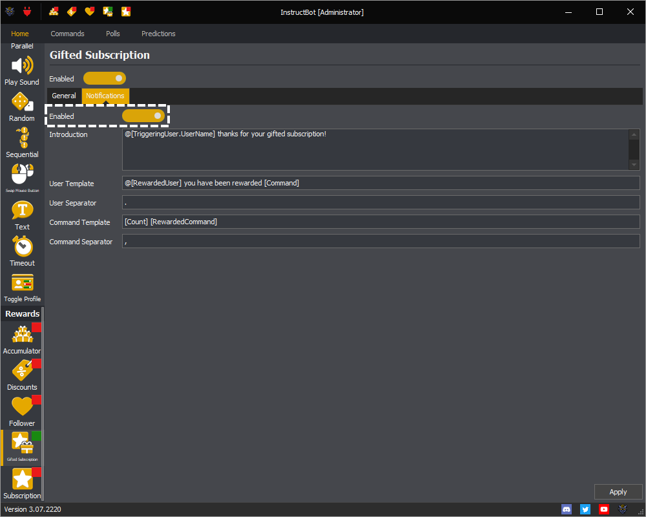
Task: Click the User Template field
Action: coord(380,183)
